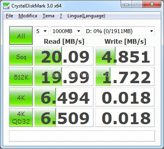Viewport: 164px width, 149px height.
Task: Click the CrystalDiskMark title bar app icon
Action: (6, 6)
